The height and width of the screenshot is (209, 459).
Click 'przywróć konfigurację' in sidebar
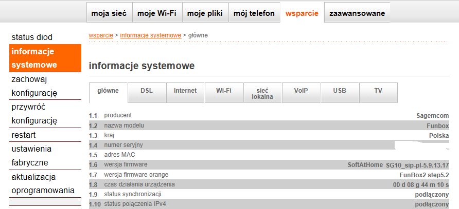click(34, 114)
